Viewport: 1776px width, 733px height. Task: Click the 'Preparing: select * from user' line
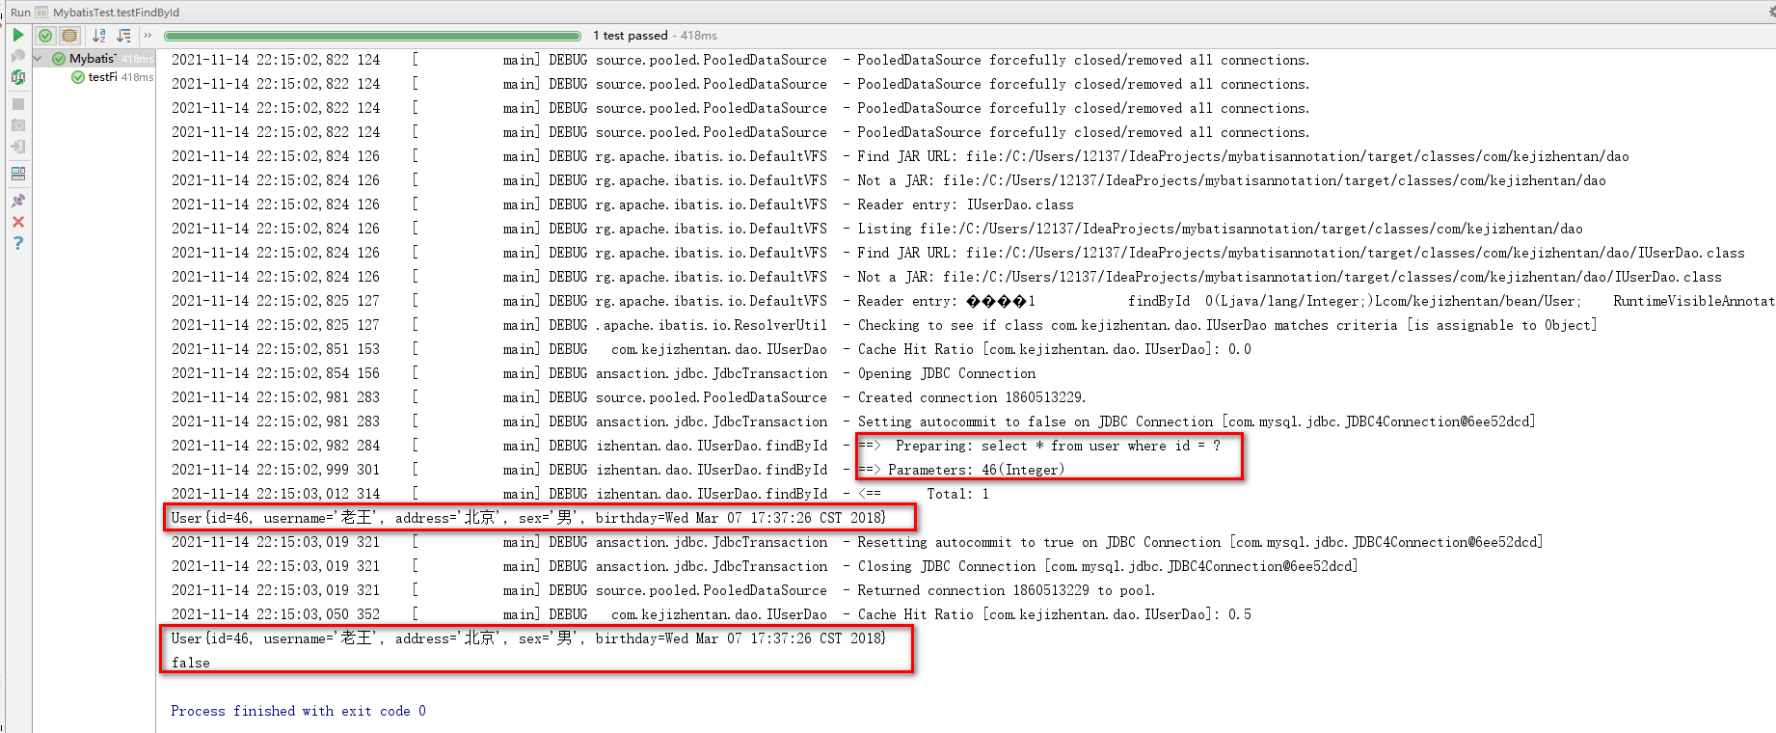[x=1039, y=446]
